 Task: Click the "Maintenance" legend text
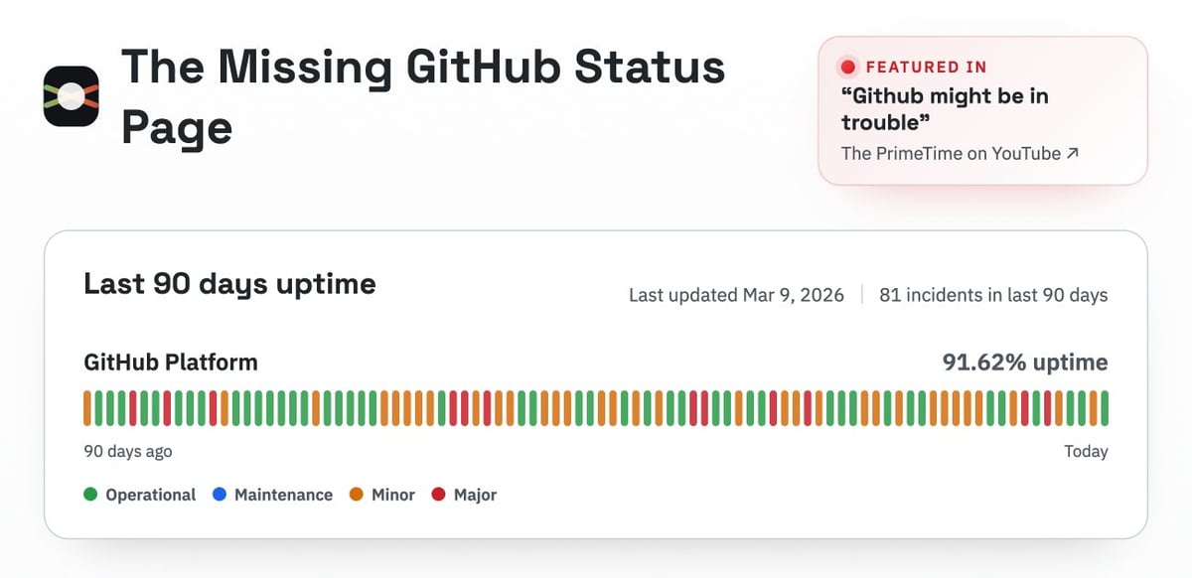(x=283, y=495)
